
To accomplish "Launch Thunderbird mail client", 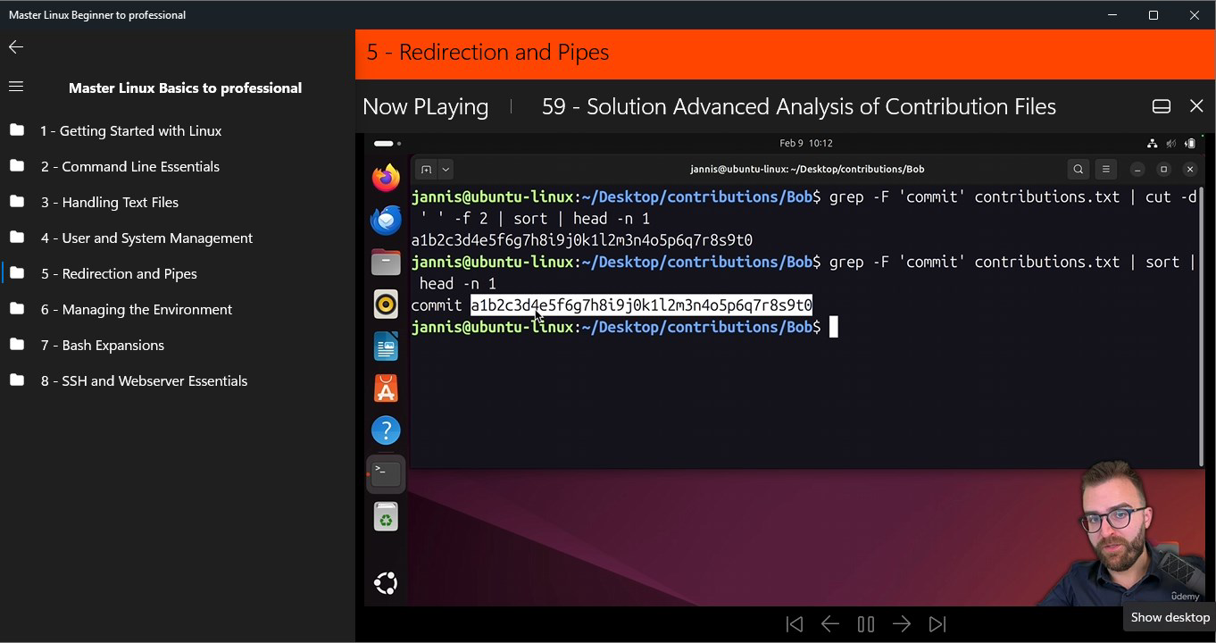I will click(x=386, y=220).
